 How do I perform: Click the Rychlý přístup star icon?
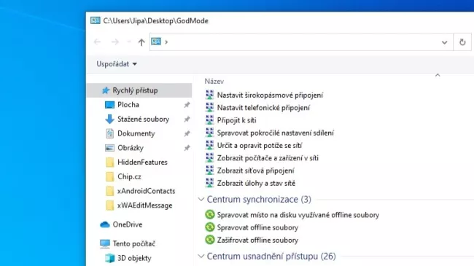tap(105, 90)
